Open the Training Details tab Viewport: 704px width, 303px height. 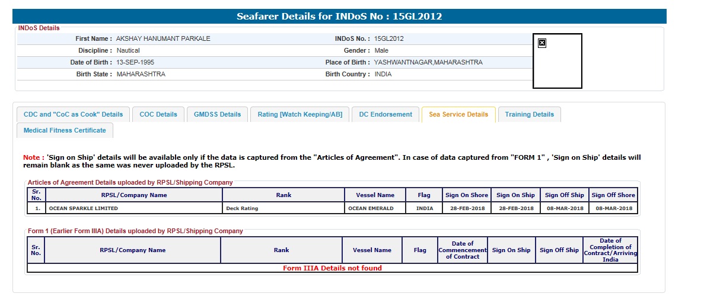(529, 115)
